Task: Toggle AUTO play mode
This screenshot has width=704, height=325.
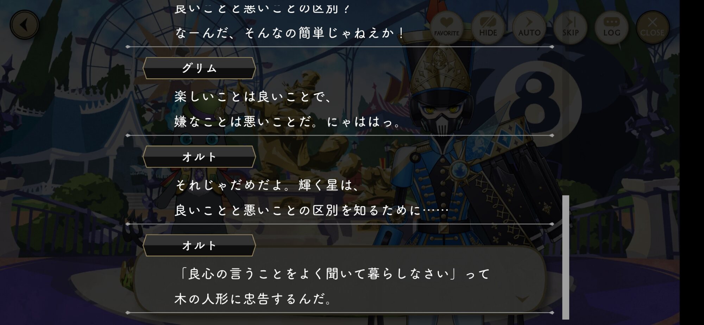Action: click(x=529, y=27)
